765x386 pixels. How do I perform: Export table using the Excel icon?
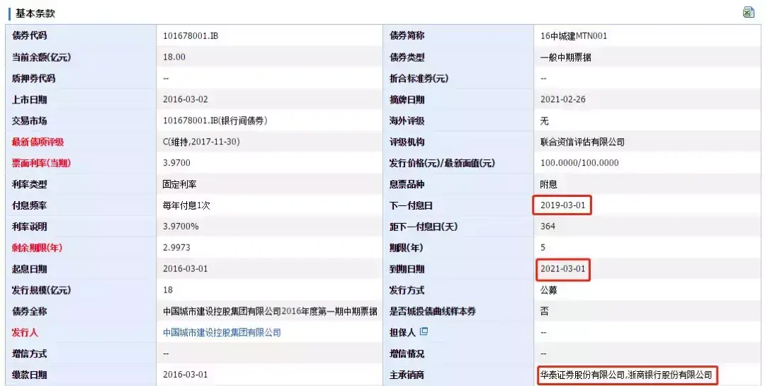pos(749,12)
